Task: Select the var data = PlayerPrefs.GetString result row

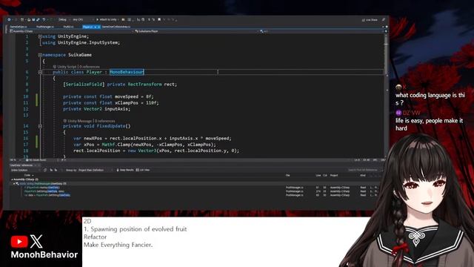Action: [47, 195]
